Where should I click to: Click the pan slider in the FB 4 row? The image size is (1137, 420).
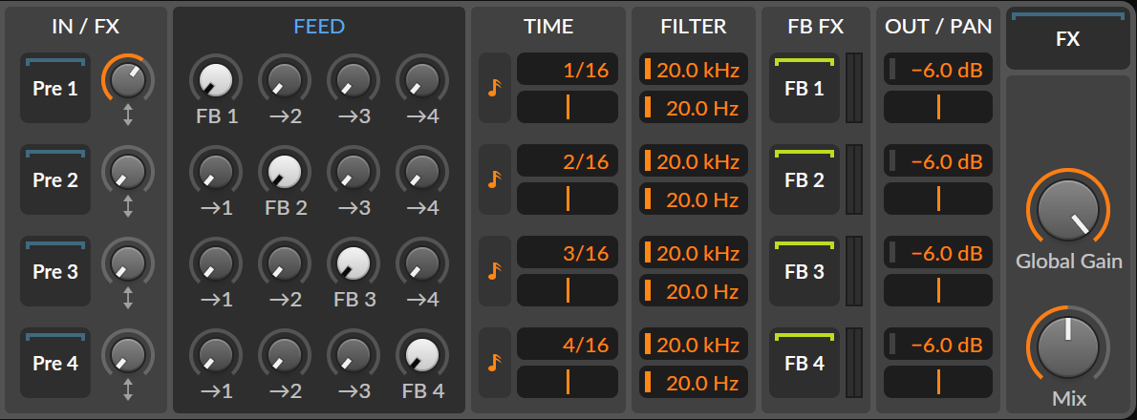(x=938, y=383)
